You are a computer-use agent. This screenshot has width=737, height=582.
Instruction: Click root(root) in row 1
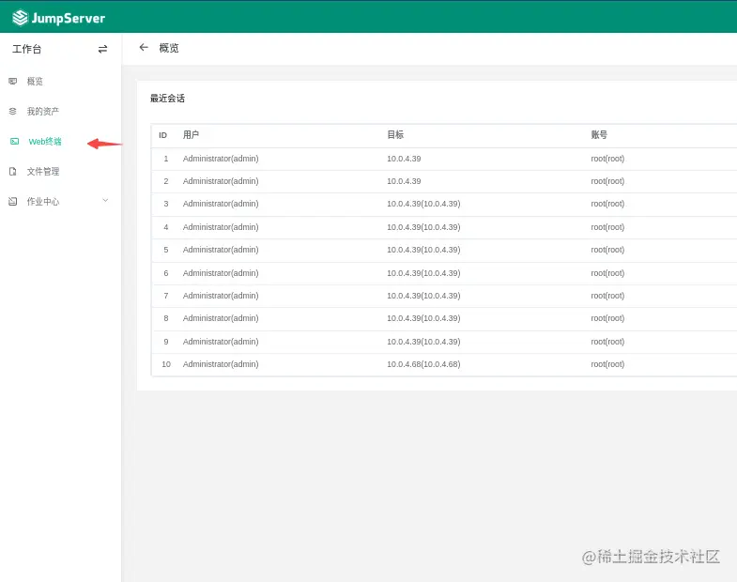(x=607, y=159)
